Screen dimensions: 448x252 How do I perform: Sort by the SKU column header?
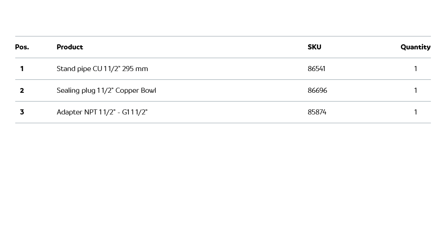pos(314,47)
